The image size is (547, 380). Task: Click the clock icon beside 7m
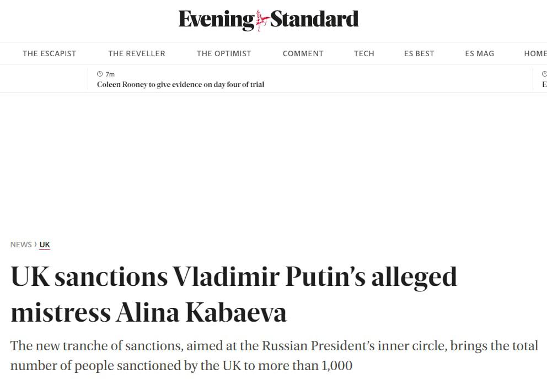tap(100, 74)
